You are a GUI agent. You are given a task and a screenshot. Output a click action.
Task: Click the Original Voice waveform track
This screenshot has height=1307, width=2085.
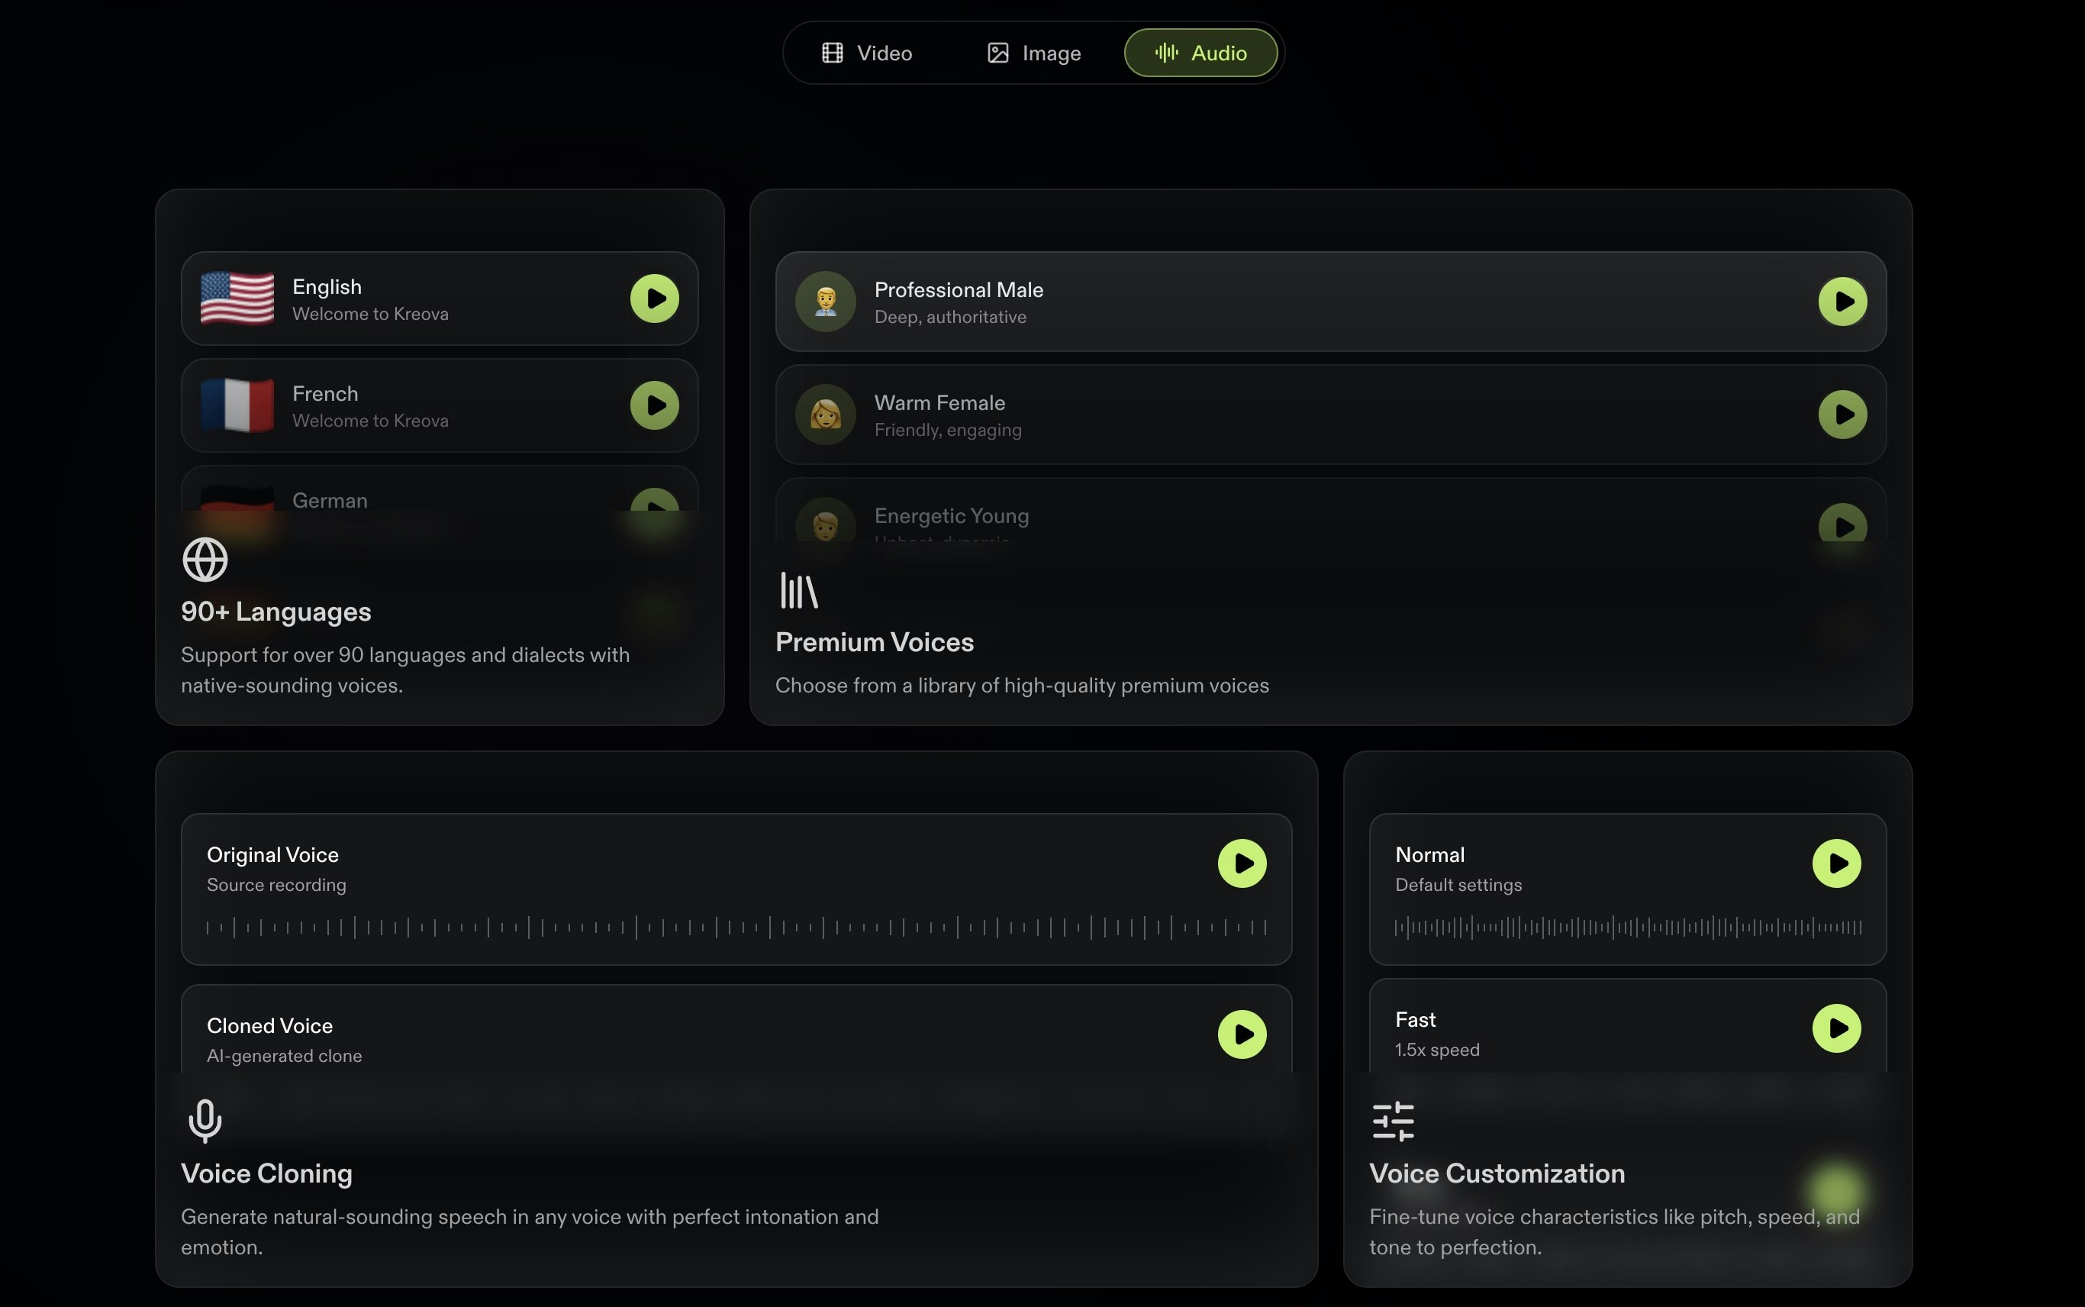[x=736, y=928]
